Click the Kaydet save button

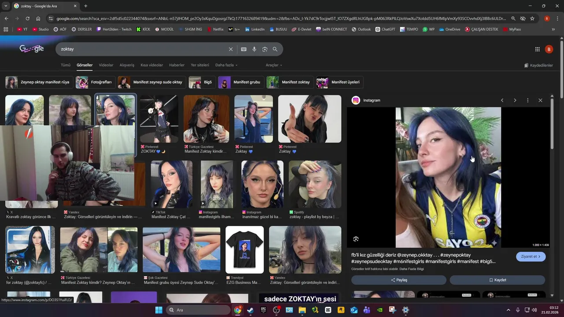pyautogui.click(x=497, y=280)
